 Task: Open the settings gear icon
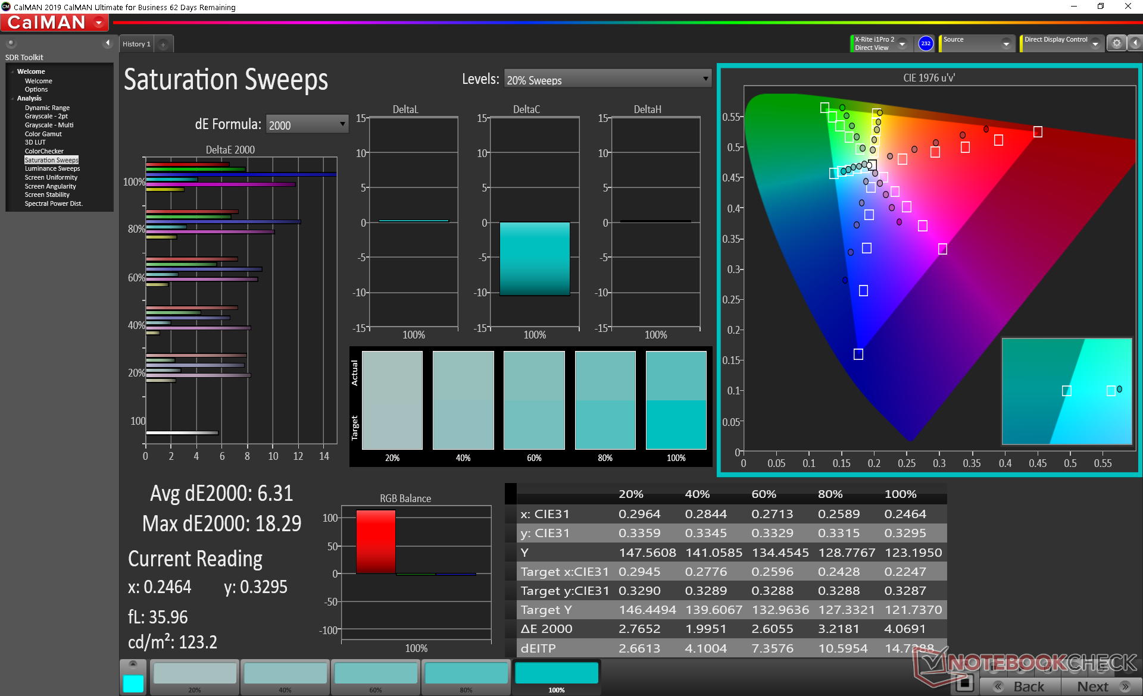[1116, 43]
